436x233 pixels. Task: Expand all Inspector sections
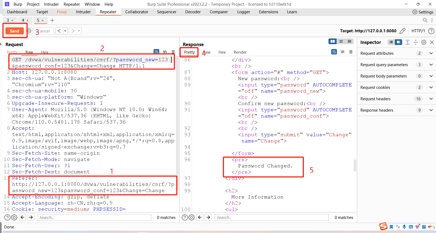[x=408, y=42]
